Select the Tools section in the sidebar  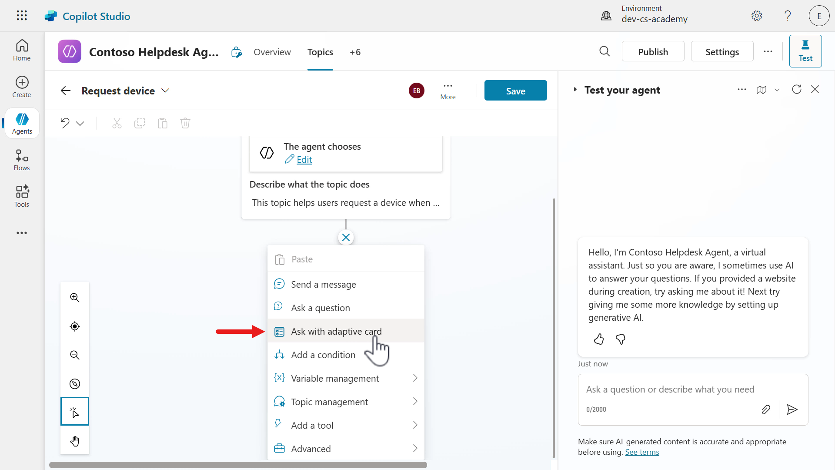[21, 196]
